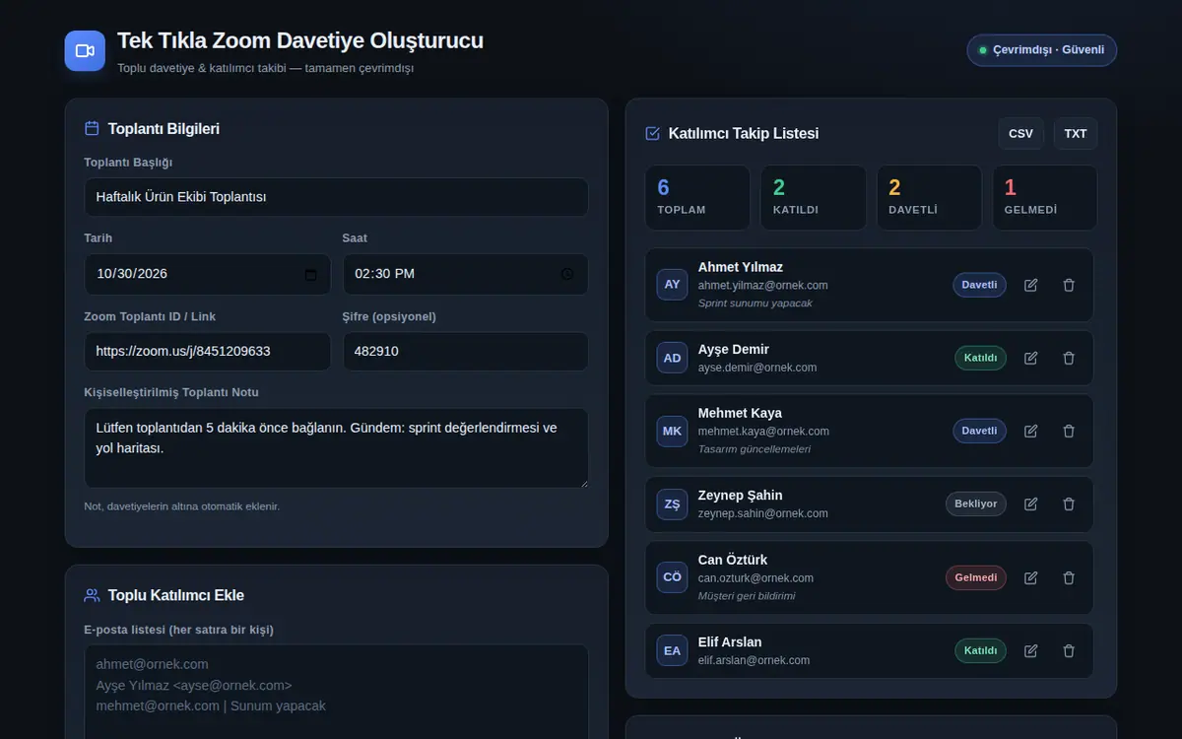Viewport: 1182px width, 739px height.
Task: Edit Ayşe Demir's participant entry
Action: (1031, 358)
